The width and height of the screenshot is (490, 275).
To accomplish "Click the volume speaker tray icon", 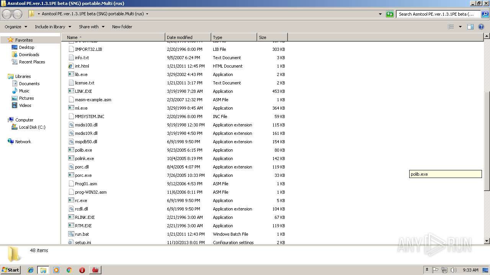I will [454, 270].
